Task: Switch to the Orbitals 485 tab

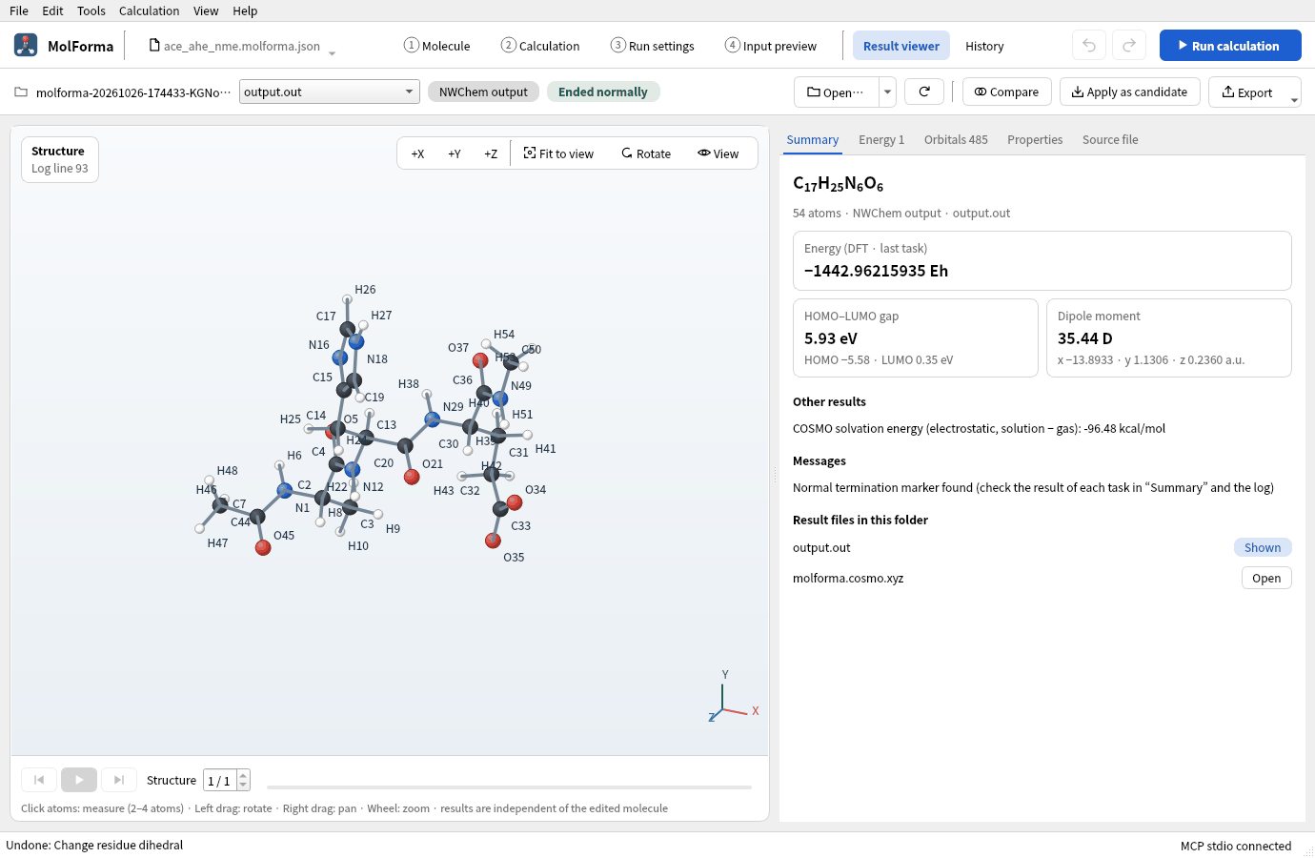Action: tap(956, 139)
